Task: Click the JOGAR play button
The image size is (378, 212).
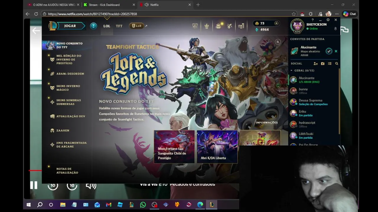Action: [x=70, y=26]
